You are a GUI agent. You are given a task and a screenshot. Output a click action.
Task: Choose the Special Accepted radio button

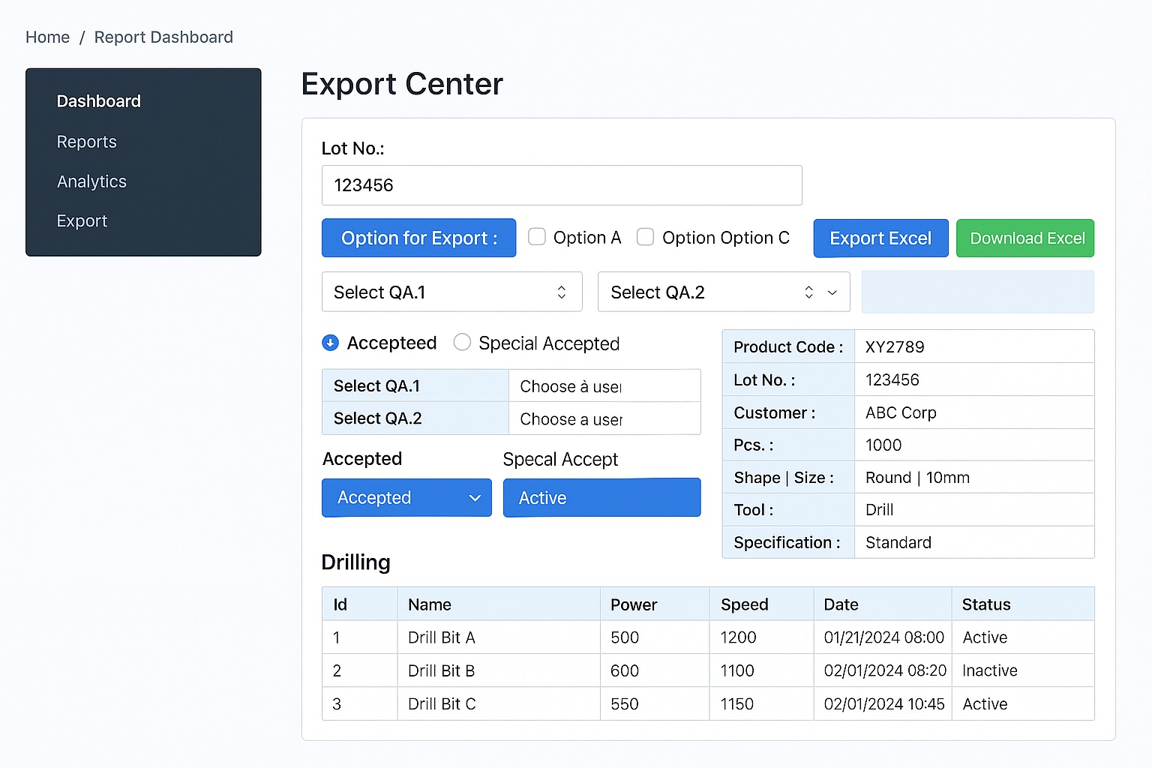click(462, 343)
